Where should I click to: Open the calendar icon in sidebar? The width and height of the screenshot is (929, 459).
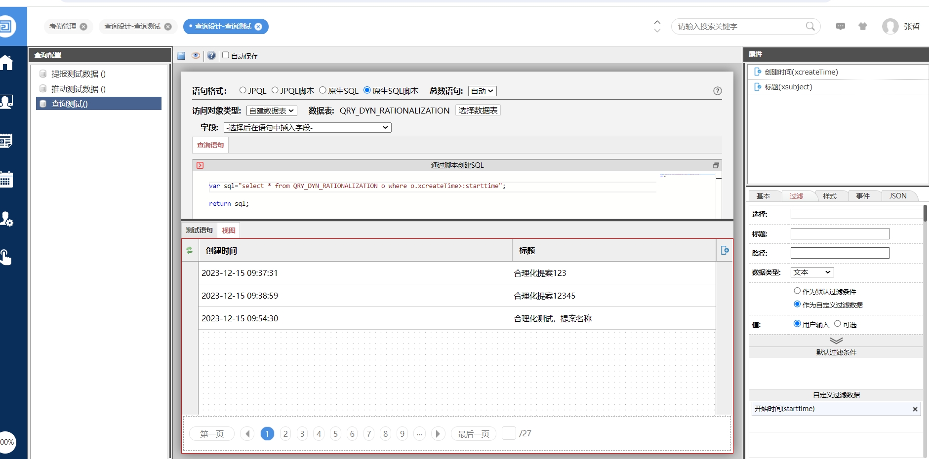coord(7,180)
